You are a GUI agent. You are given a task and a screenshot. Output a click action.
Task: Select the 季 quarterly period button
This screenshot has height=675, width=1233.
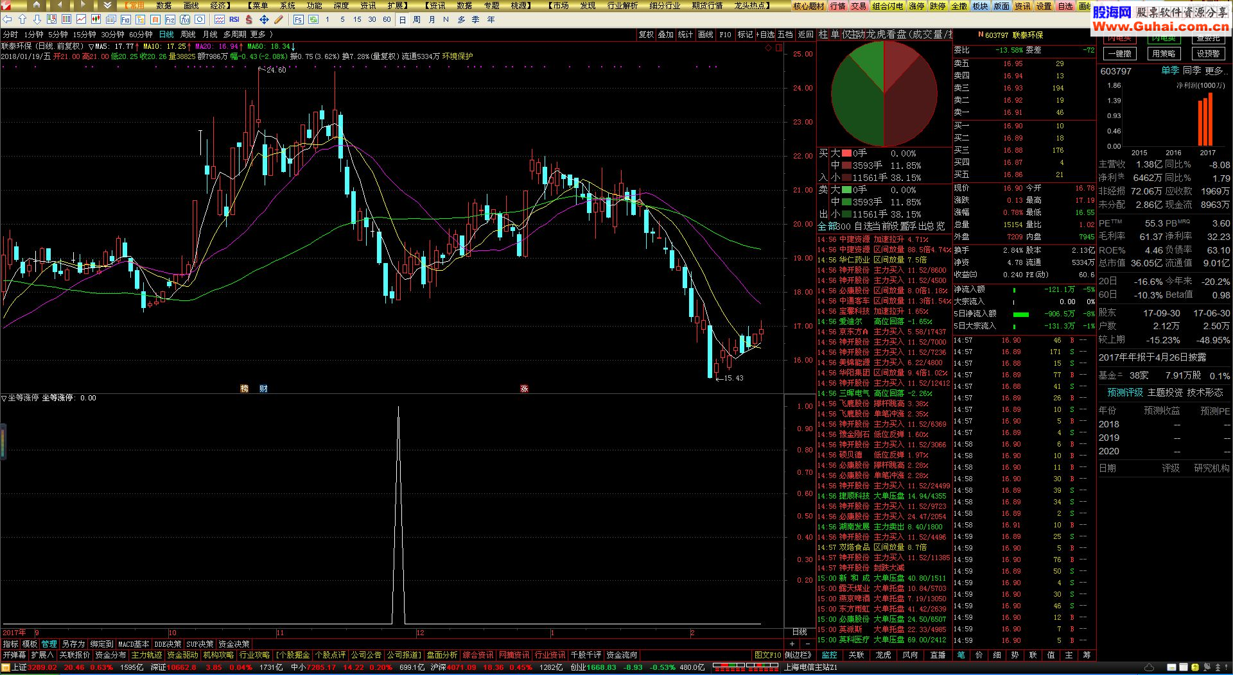(476, 20)
